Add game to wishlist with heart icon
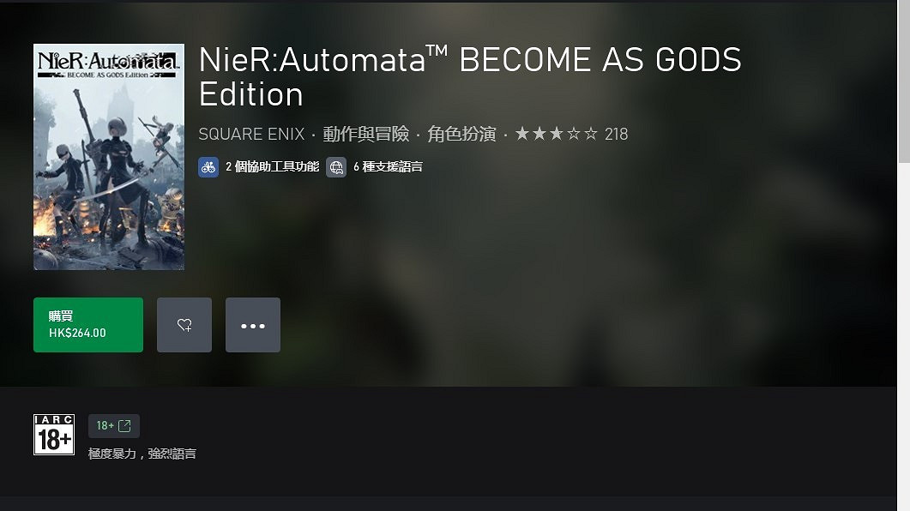Viewport: 910px width, 511px height. (x=184, y=325)
